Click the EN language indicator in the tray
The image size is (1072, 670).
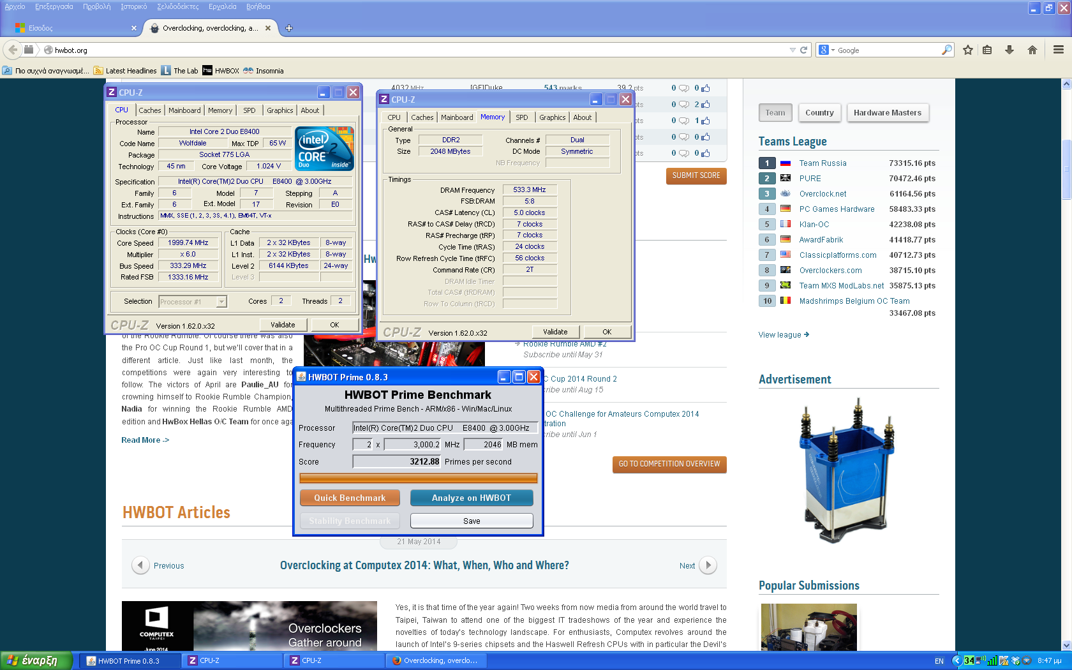pos(939,661)
